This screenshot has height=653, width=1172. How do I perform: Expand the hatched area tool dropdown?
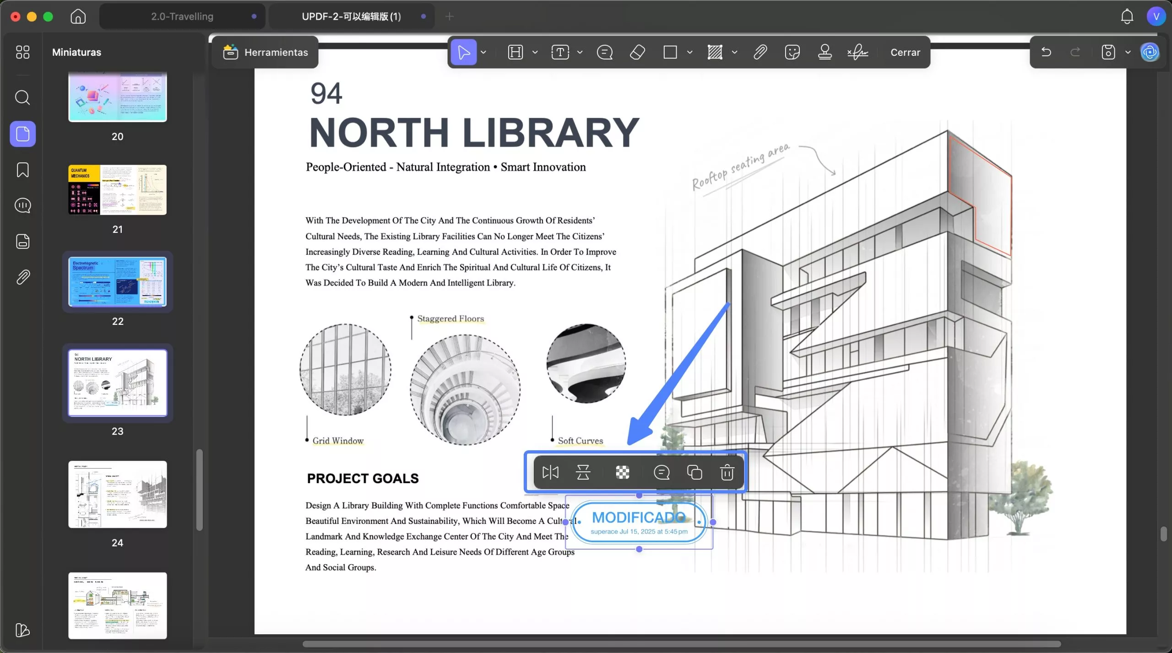[x=735, y=52]
